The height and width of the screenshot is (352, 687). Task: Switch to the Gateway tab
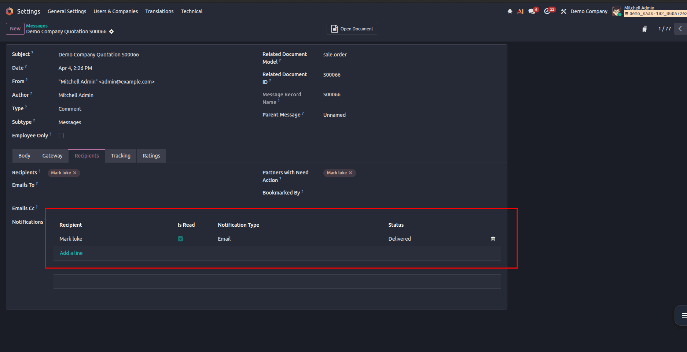[x=52, y=156]
